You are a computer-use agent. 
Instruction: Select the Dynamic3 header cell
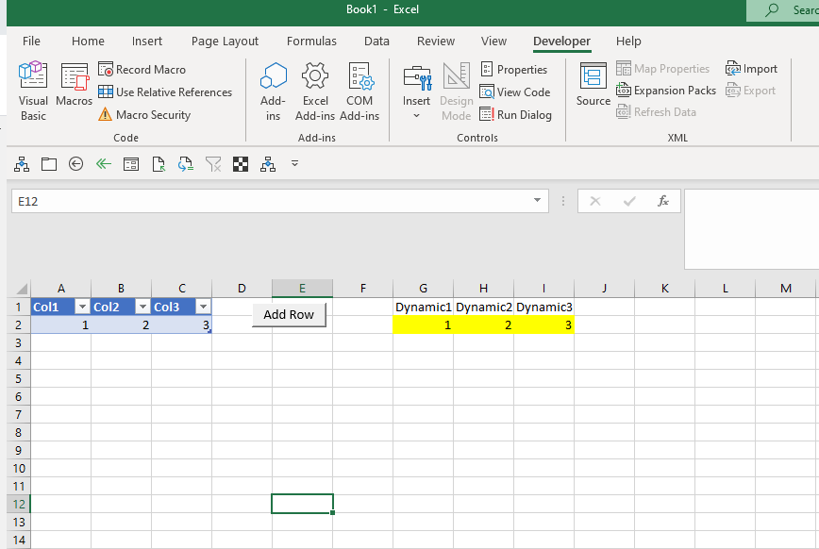coord(544,307)
